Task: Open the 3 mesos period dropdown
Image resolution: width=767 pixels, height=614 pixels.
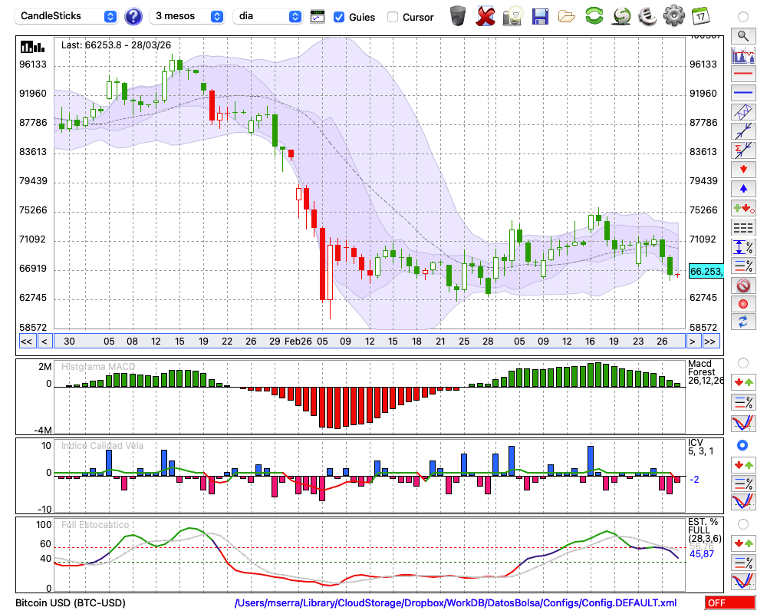Action: point(188,16)
